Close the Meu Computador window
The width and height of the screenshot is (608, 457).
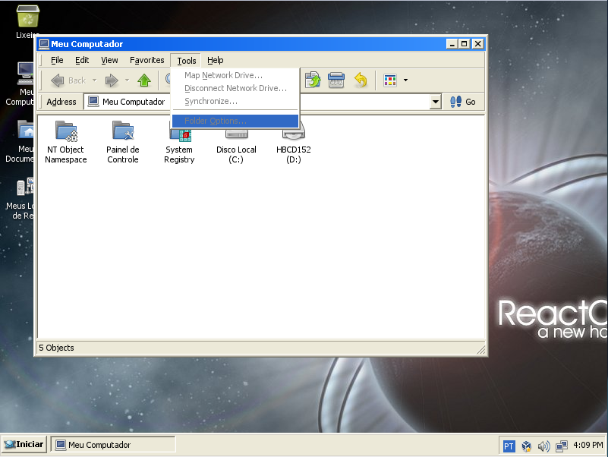pos(477,44)
